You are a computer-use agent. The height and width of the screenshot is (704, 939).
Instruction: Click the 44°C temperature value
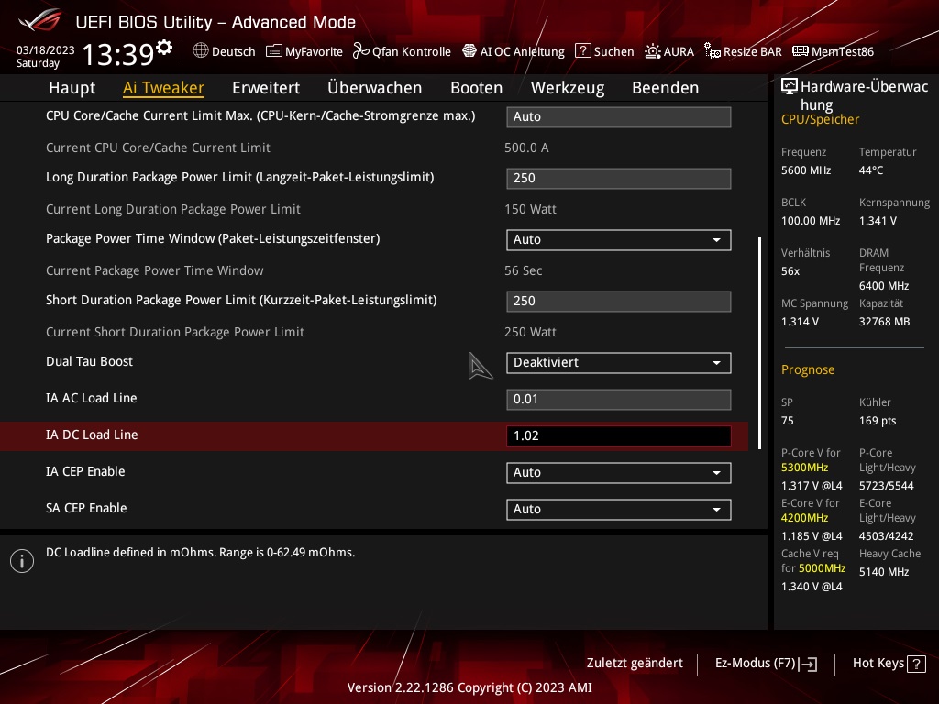coord(871,170)
